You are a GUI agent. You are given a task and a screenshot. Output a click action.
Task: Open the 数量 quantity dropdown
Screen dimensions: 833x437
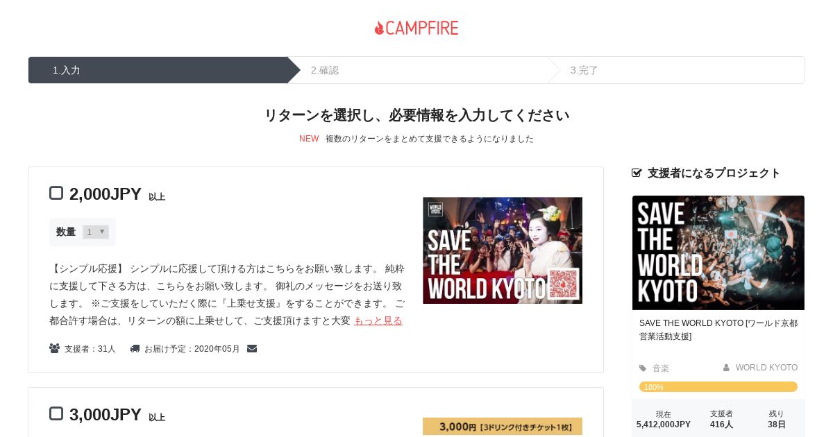96,232
